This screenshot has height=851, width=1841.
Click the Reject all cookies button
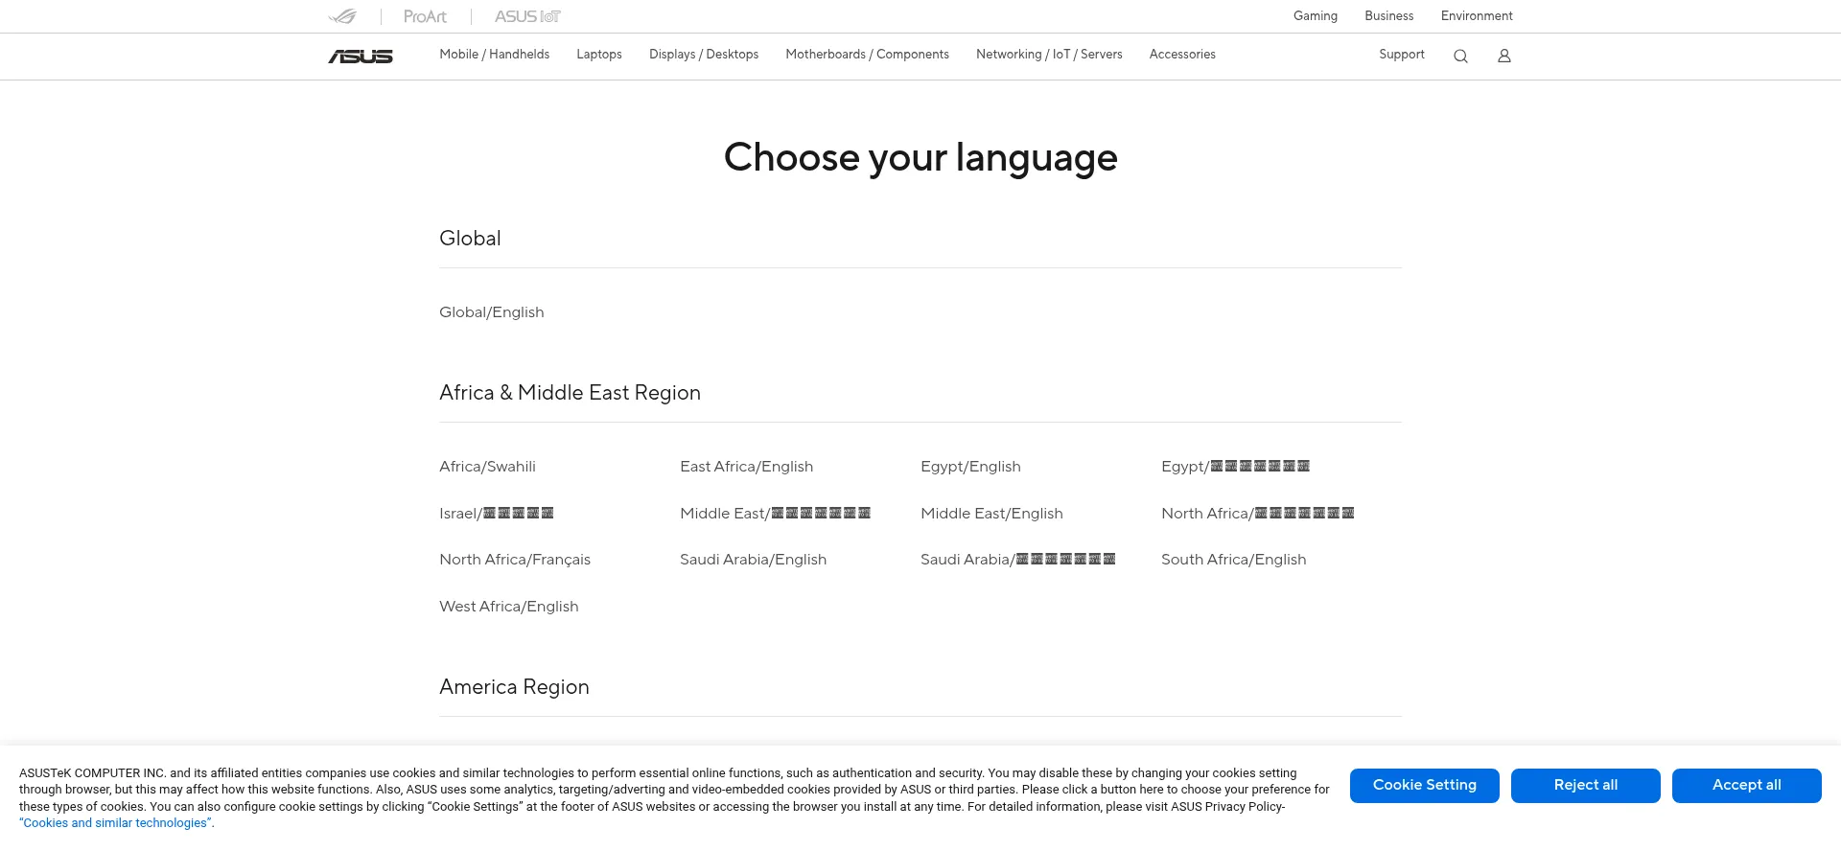(1586, 786)
